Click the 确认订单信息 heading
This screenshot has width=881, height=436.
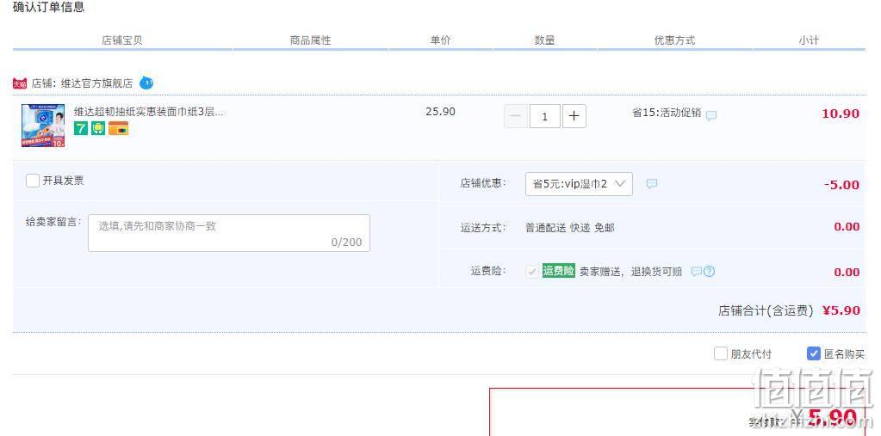(49, 7)
